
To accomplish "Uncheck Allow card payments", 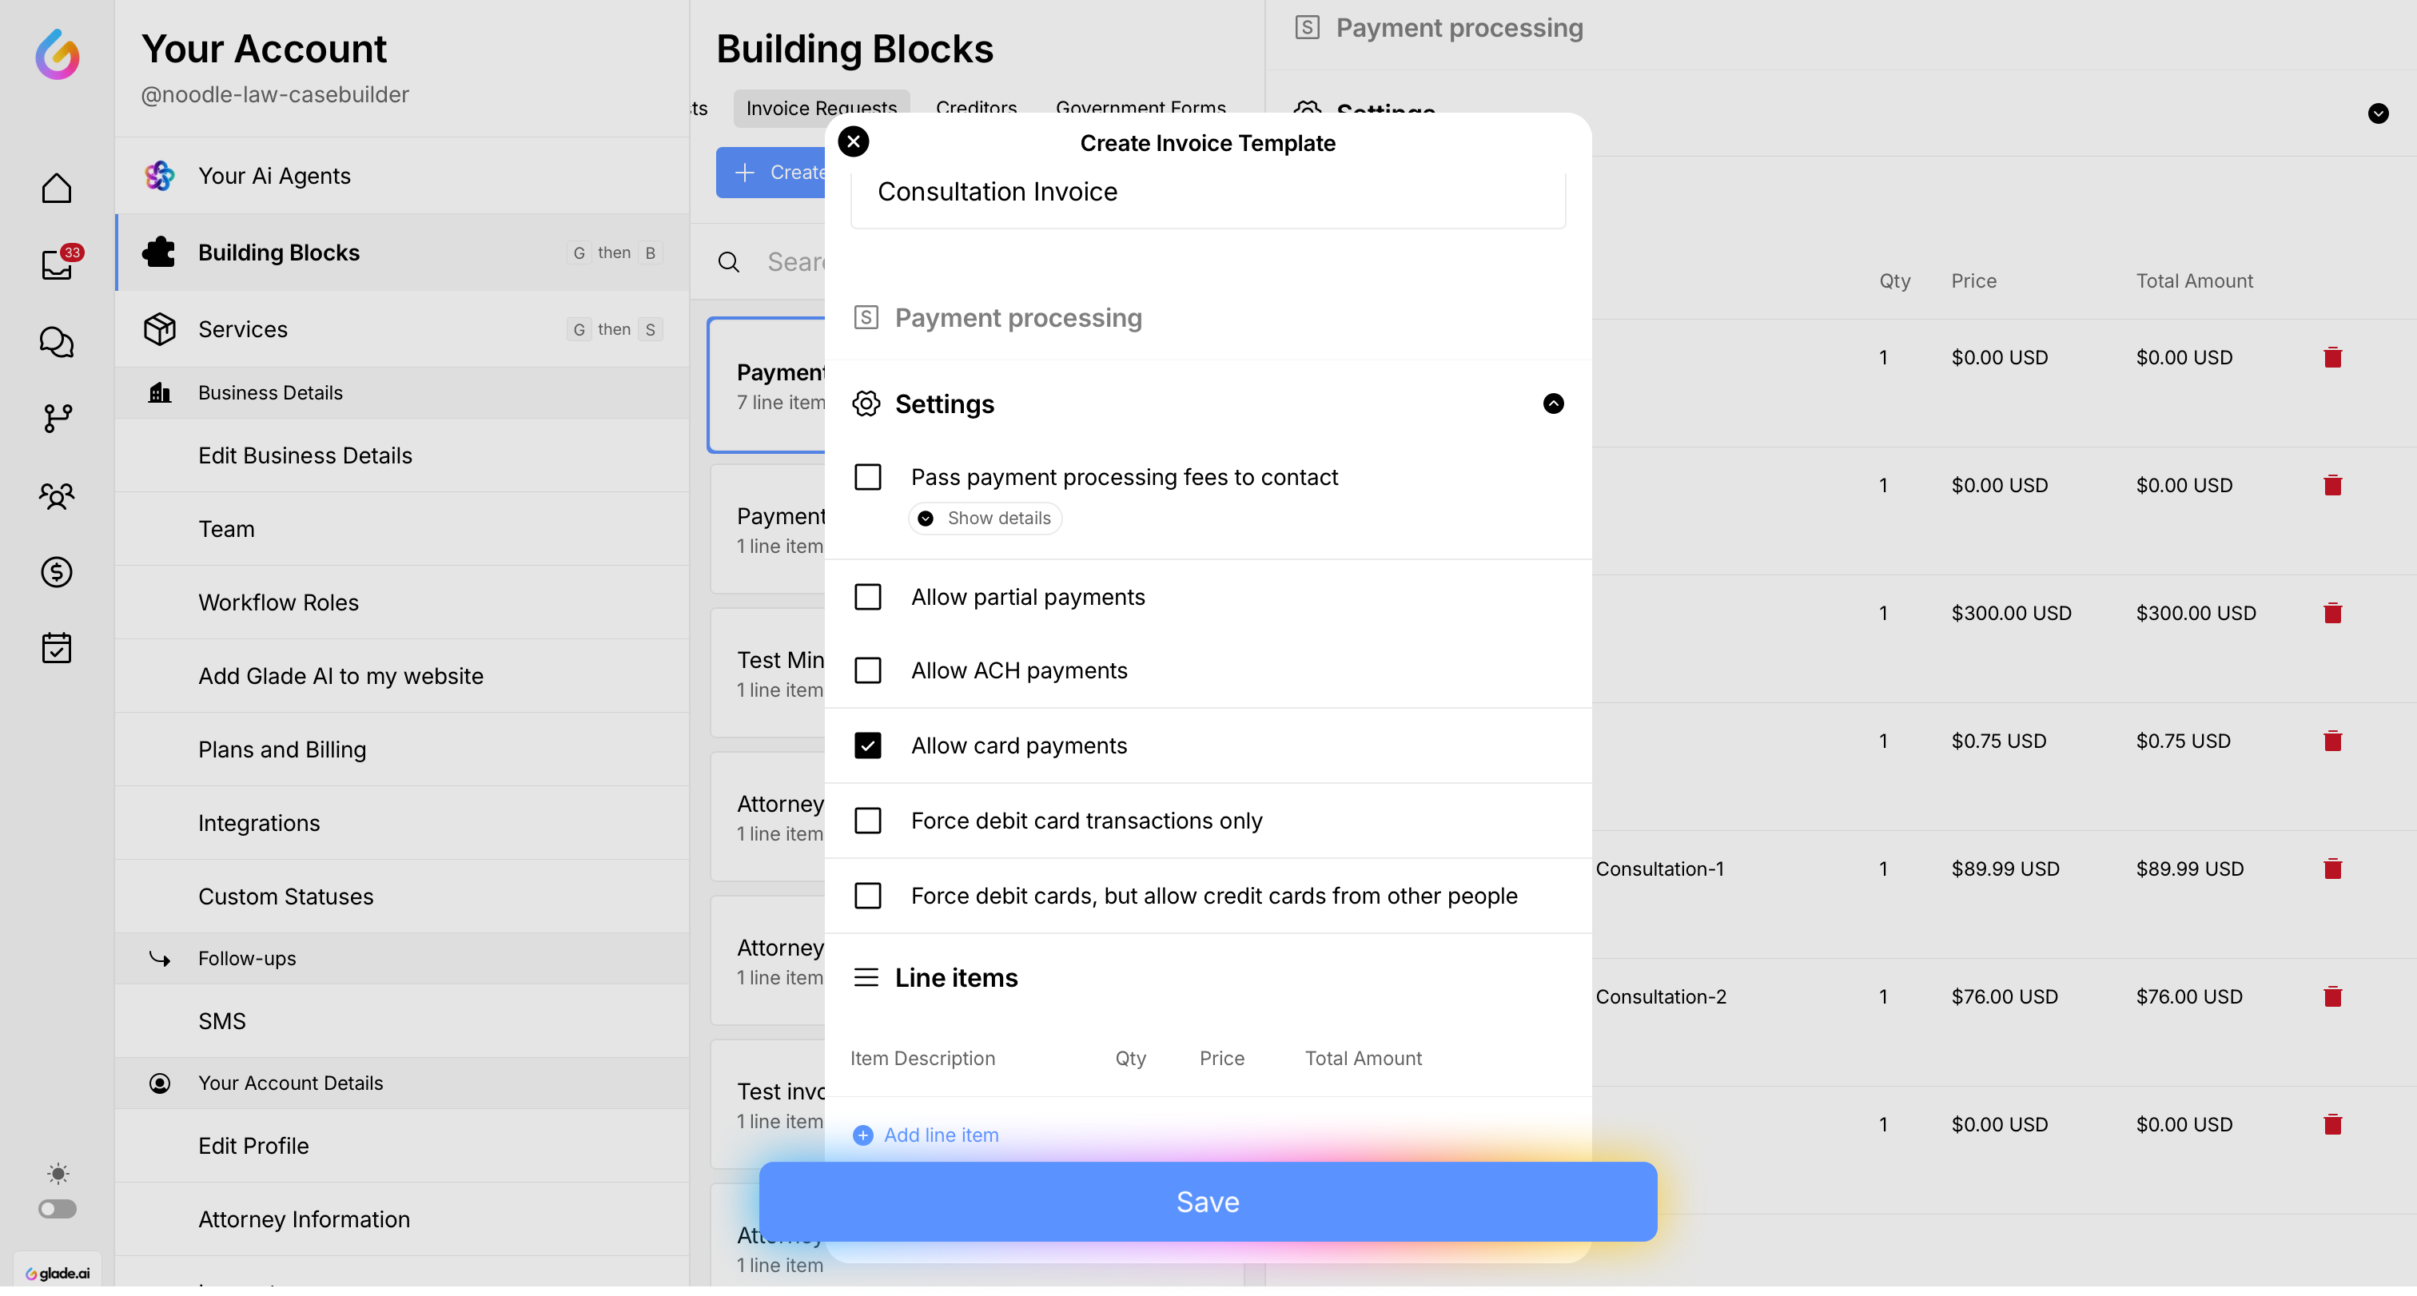I will coord(868,745).
